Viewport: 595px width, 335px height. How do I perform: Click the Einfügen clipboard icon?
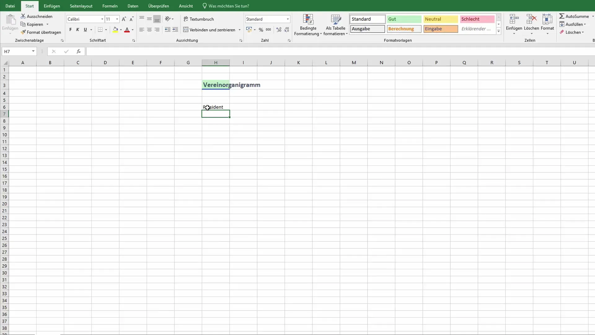click(10, 19)
